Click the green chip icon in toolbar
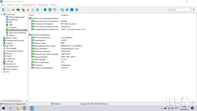The width and height of the screenshot is (197, 111). coord(13,10)
